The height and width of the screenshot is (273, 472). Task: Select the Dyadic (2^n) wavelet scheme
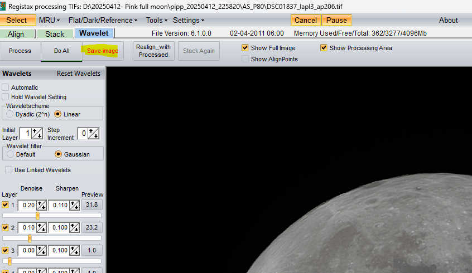click(10, 114)
